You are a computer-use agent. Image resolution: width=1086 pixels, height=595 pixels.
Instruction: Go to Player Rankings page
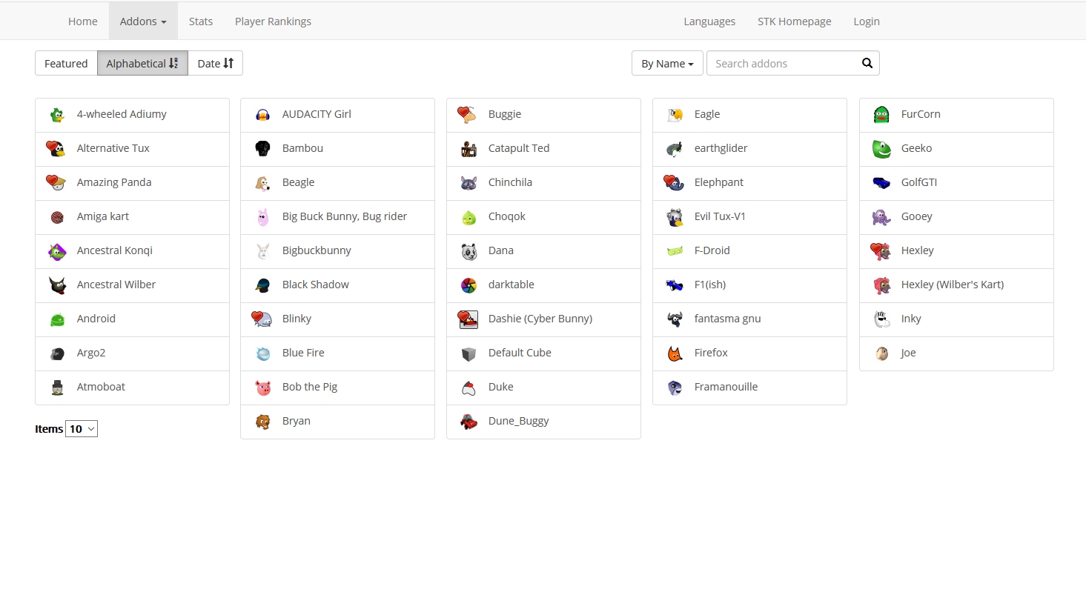(x=273, y=21)
